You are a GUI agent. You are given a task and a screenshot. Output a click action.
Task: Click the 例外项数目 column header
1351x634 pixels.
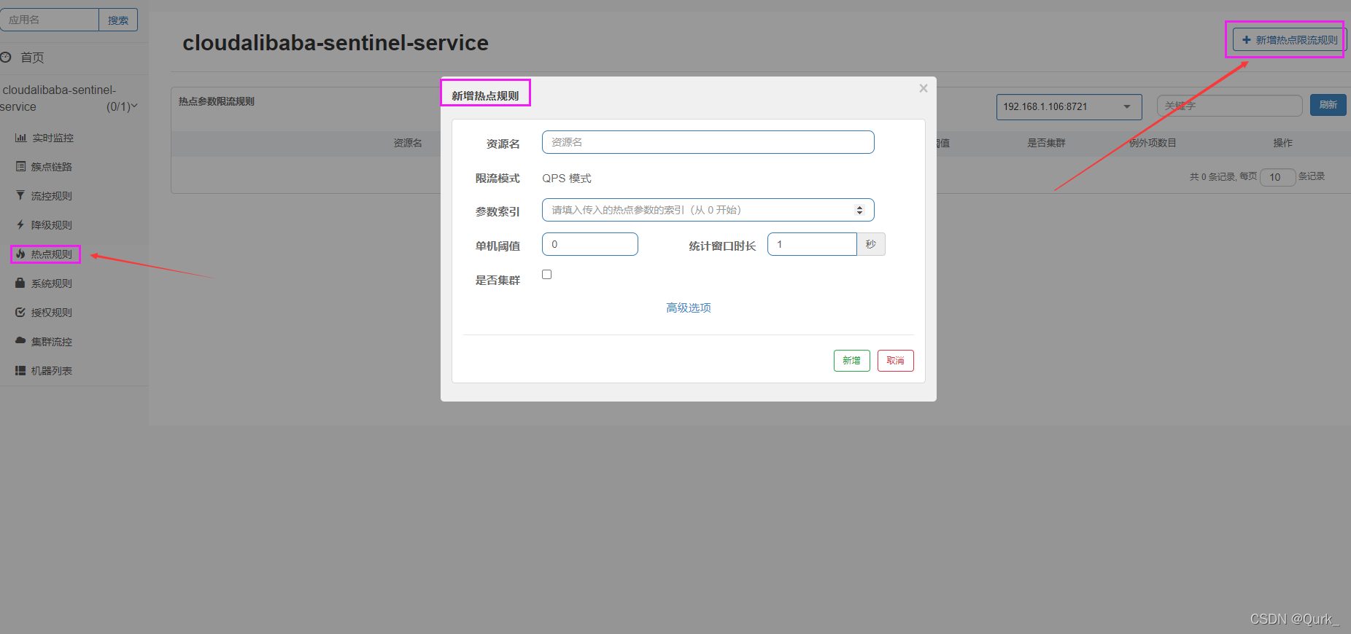[1153, 143]
